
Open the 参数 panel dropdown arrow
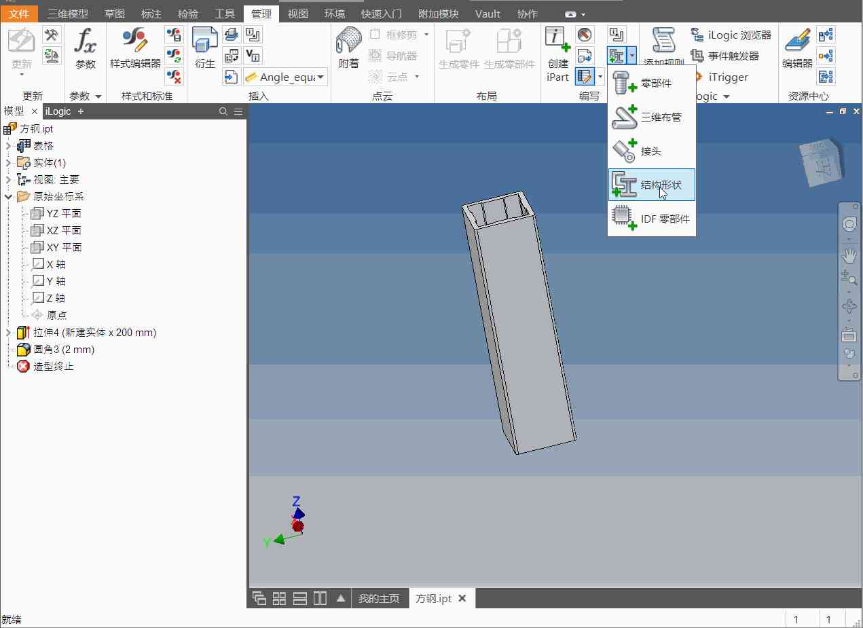98,96
